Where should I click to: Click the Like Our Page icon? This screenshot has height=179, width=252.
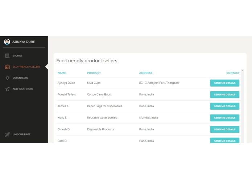pyautogui.click(x=7, y=134)
